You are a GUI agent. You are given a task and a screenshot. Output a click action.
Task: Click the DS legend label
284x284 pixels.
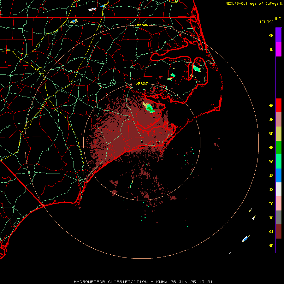(271, 189)
